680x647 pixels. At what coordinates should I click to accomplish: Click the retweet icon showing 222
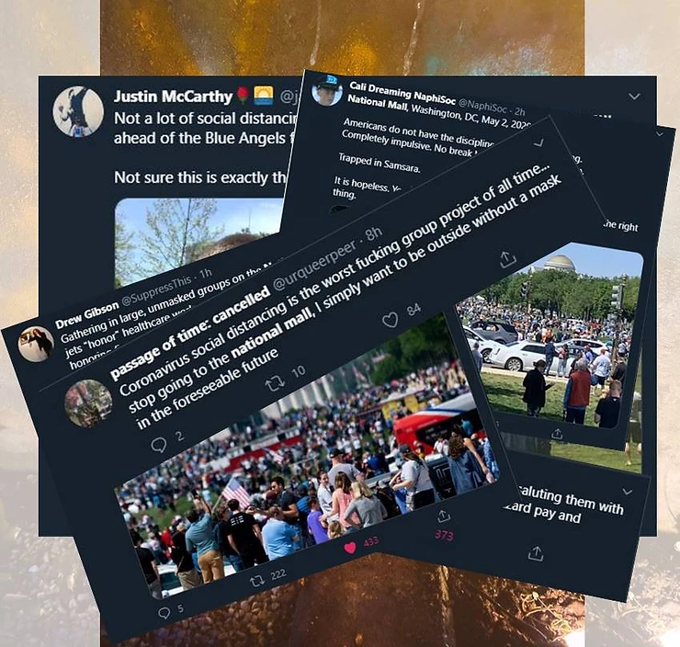pyautogui.click(x=257, y=581)
